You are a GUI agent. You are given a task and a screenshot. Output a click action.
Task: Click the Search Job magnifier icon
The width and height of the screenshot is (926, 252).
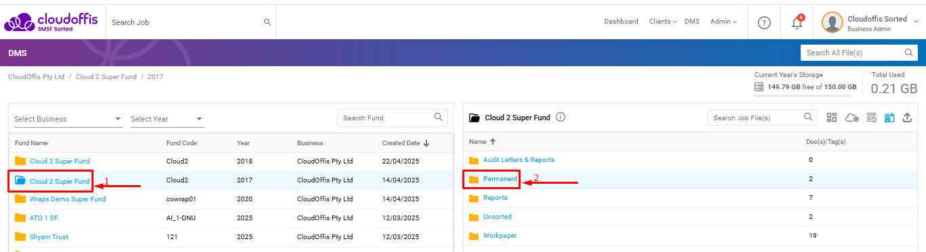(267, 22)
